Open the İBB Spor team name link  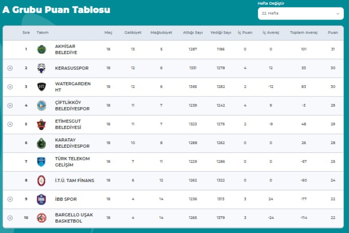[x=66, y=199]
